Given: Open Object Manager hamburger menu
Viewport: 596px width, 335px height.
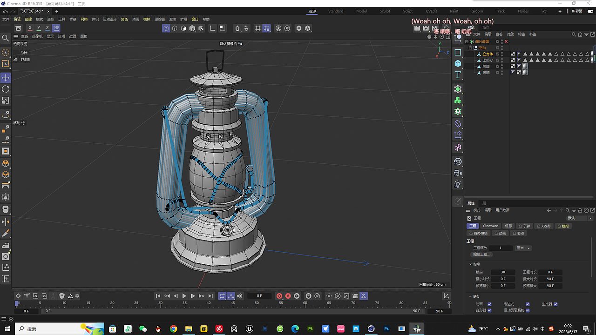Looking at the screenshot, I should coord(468,34).
